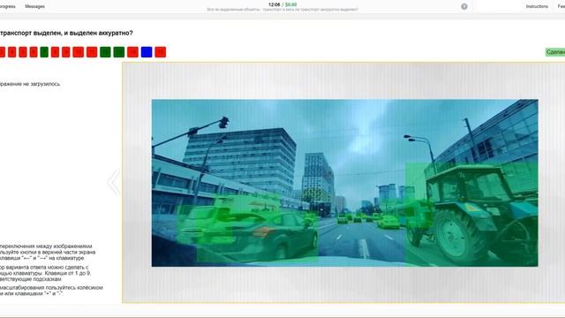Click the $0.00 earnings text
Image resolution: width=565 pixels, height=318 pixels.
(290, 4)
